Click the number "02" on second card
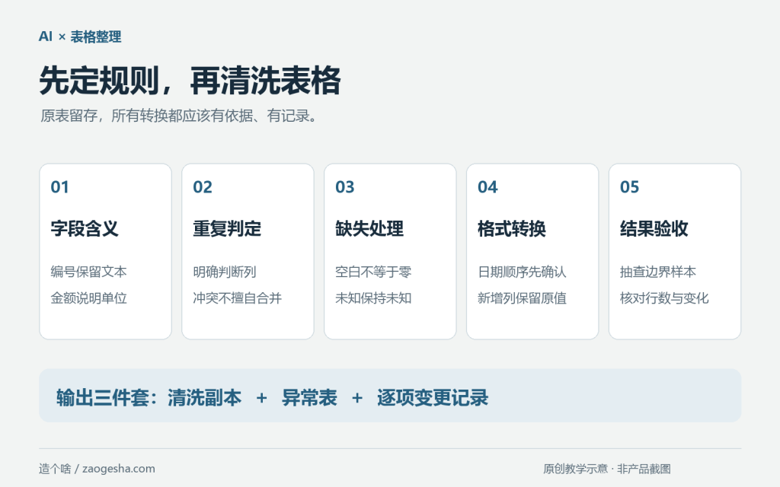The width and height of the screenshot is (780, 487). pyautogui.click(x=203, y=187)
